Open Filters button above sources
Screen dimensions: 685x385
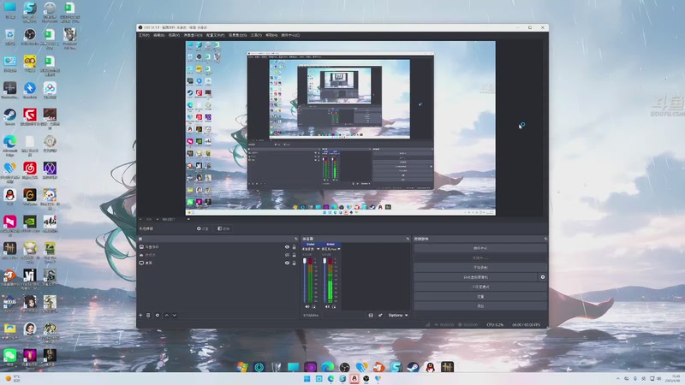pos(223,228)
